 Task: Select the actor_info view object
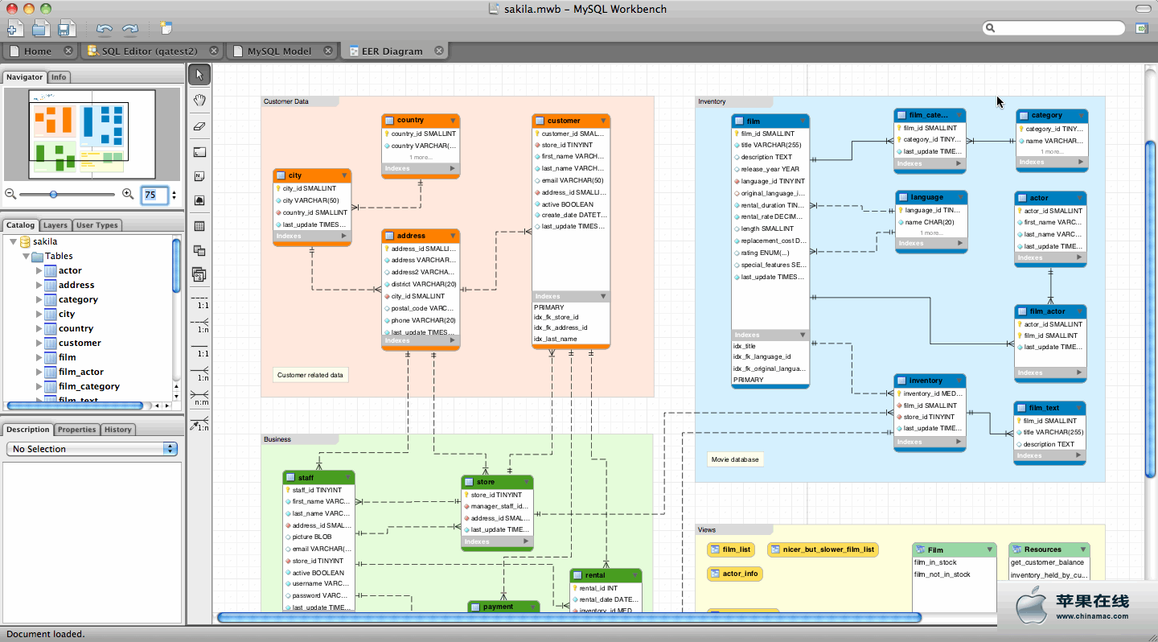click(734, 574)
